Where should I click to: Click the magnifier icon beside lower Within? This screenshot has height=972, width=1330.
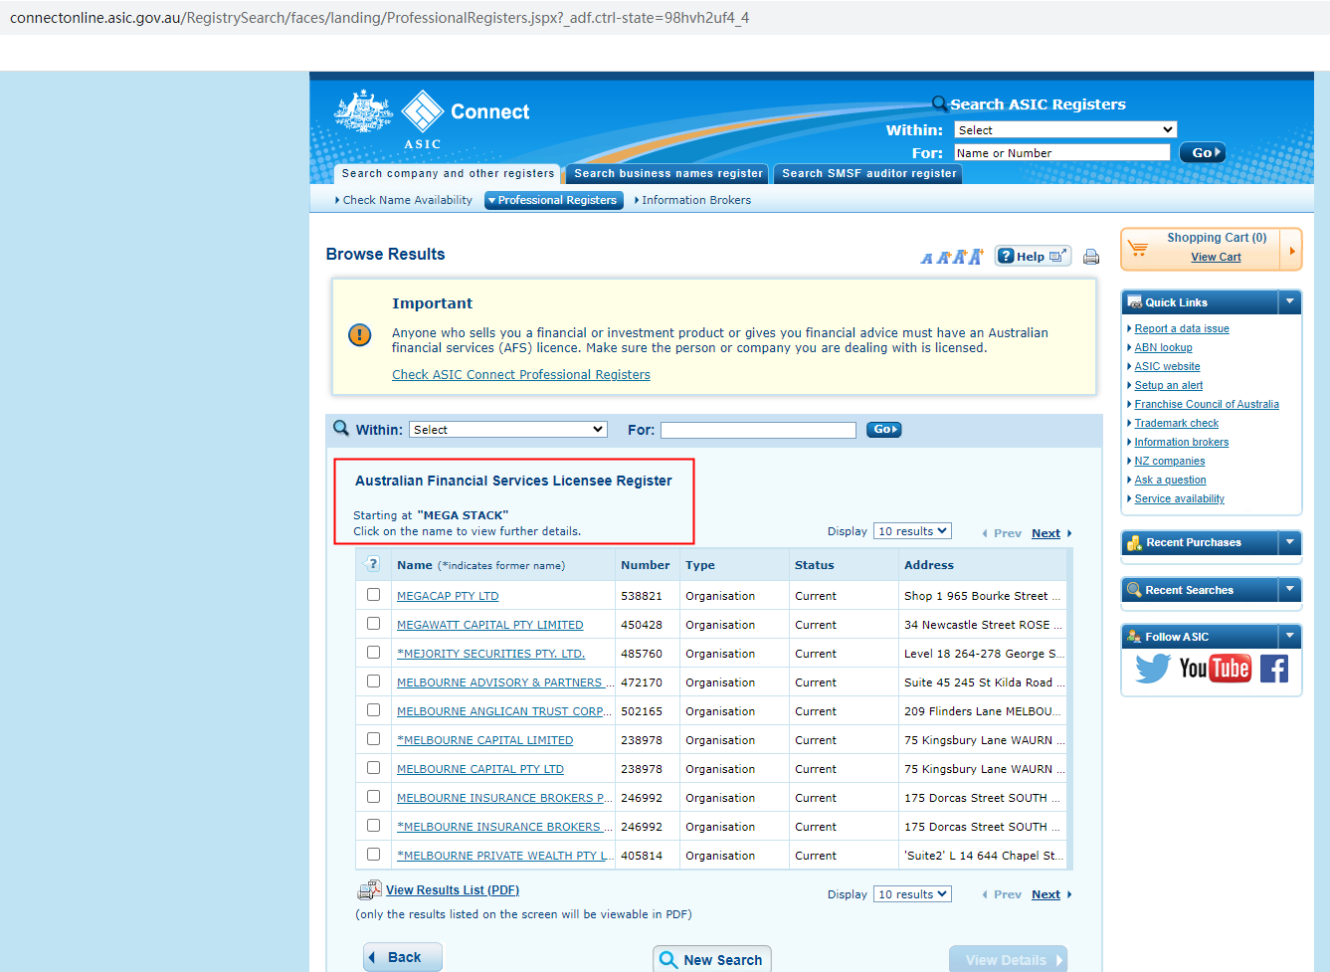[x=341, y=428]
